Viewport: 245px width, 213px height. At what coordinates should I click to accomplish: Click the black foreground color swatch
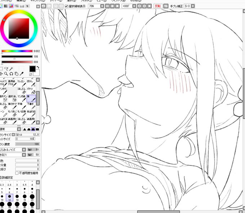tap(32, 69)
